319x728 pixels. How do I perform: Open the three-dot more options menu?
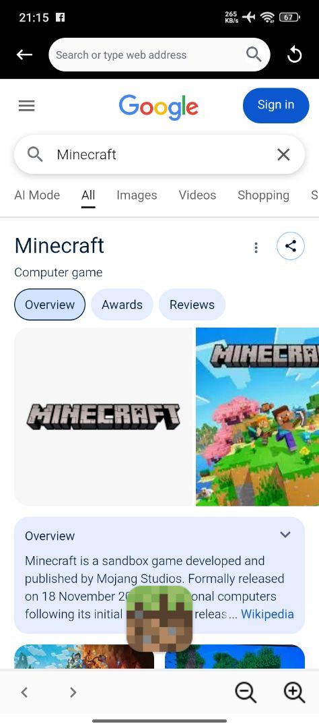coord(256,247)
